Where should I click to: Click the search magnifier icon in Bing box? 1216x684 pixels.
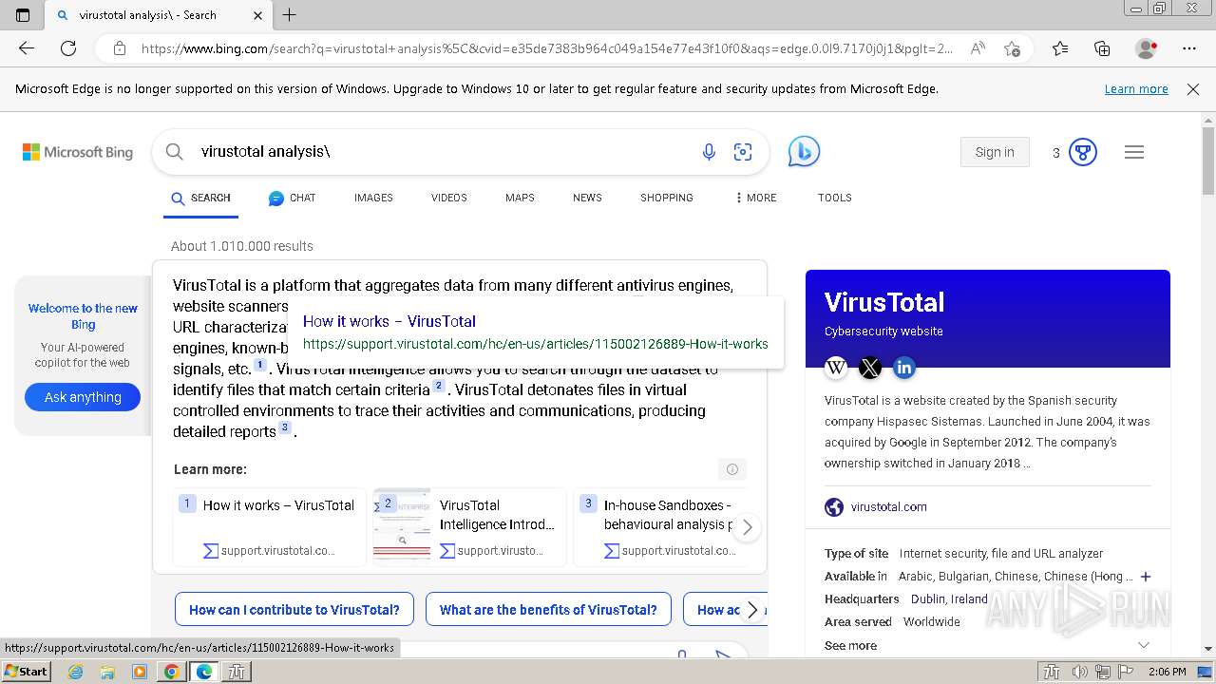tap(174, 152)
